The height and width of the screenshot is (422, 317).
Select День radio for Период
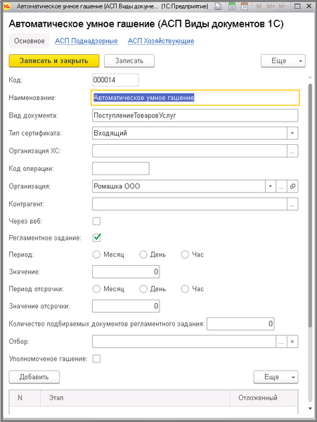(143, 255)
